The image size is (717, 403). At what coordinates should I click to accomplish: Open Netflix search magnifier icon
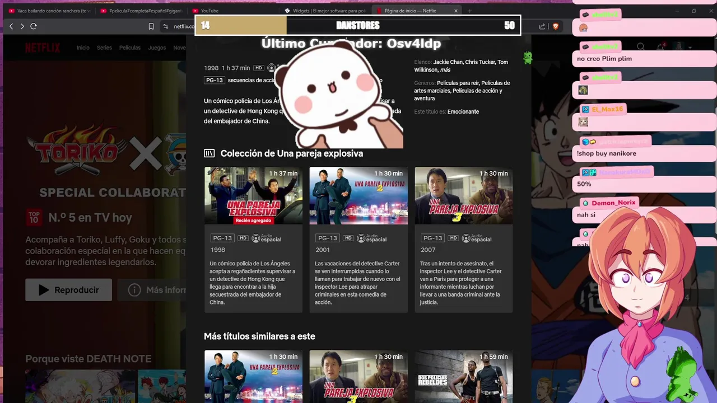click(x=641, y=47)
